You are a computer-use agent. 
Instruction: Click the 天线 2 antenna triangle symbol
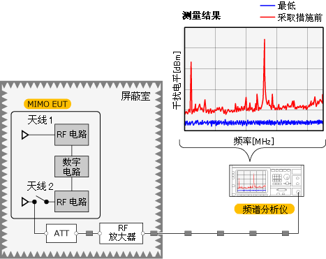coord(25,202)
